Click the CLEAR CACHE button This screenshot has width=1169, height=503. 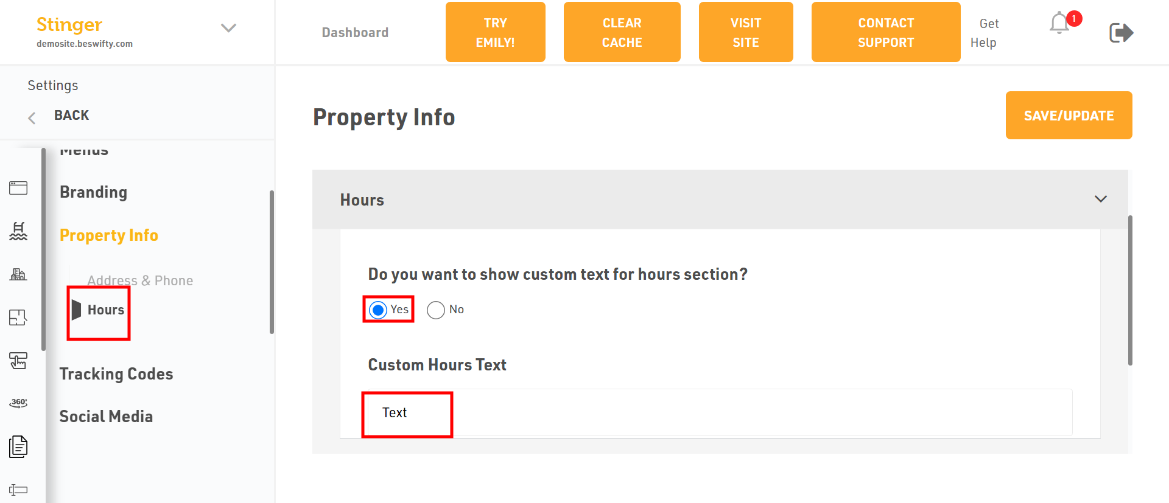pyautogui.click(x=622, y=32)
